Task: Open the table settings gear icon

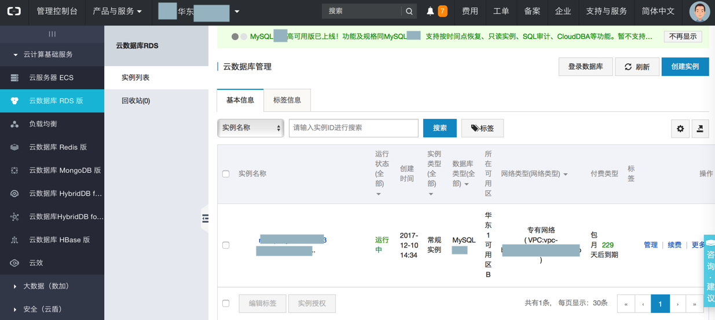Action: pos(680,129)
